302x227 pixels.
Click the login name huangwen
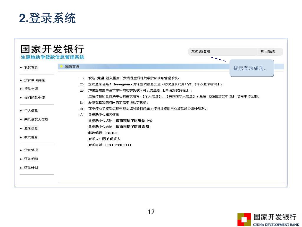[122, 84]
